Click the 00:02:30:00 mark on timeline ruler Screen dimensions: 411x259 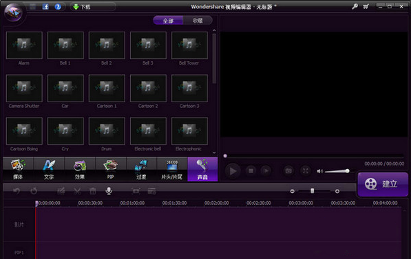[x=259, y=203]
